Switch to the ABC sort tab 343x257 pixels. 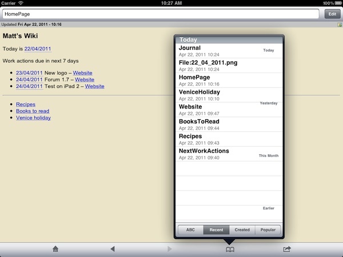190,230
